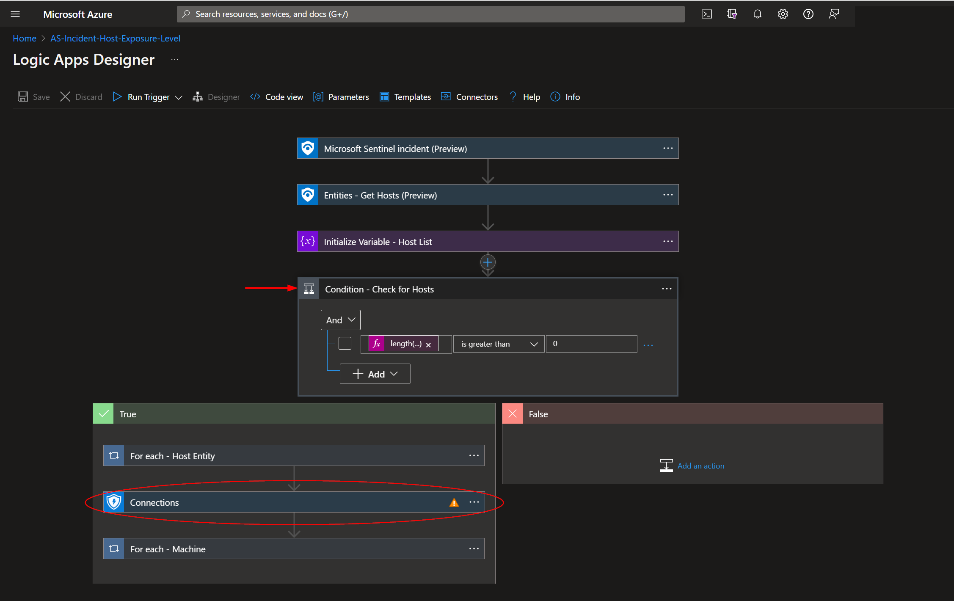Click the Microsoft Sentinel incident shield icon

pos(308,148)
